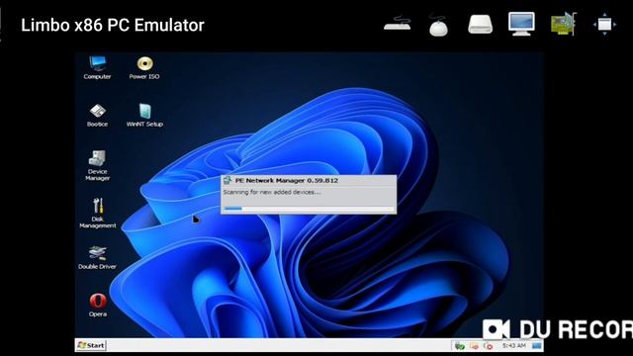Launch Double Driver from desktop
Image resolution: width=633 pixels, height=356 pixels.
[x=97, y=257]
